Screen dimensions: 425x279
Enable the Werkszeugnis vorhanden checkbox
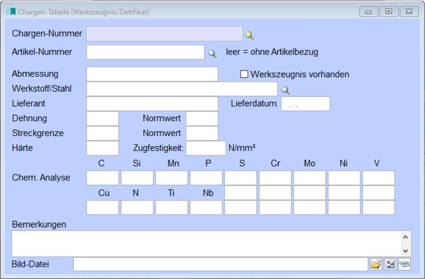[x=244, y=74]
